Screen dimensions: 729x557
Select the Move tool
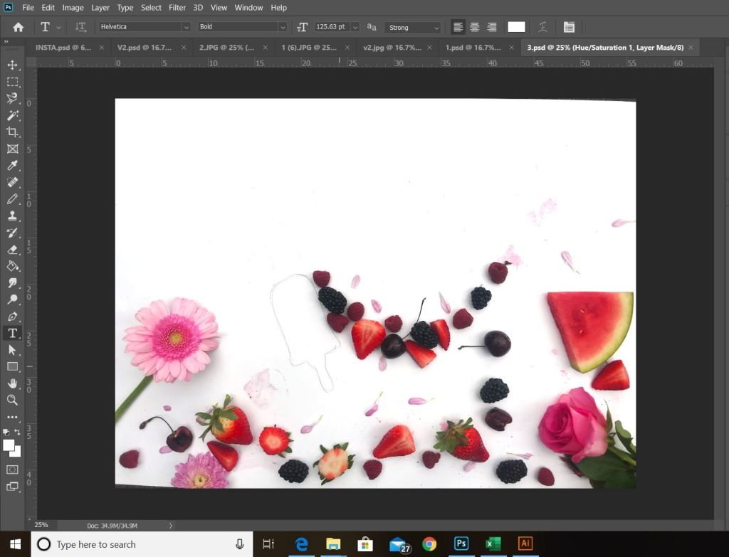click(x=12, y=65)
